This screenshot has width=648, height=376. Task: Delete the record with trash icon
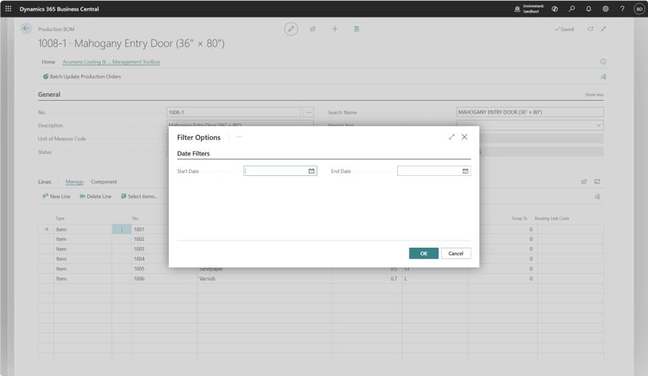[x=356, y=29]
